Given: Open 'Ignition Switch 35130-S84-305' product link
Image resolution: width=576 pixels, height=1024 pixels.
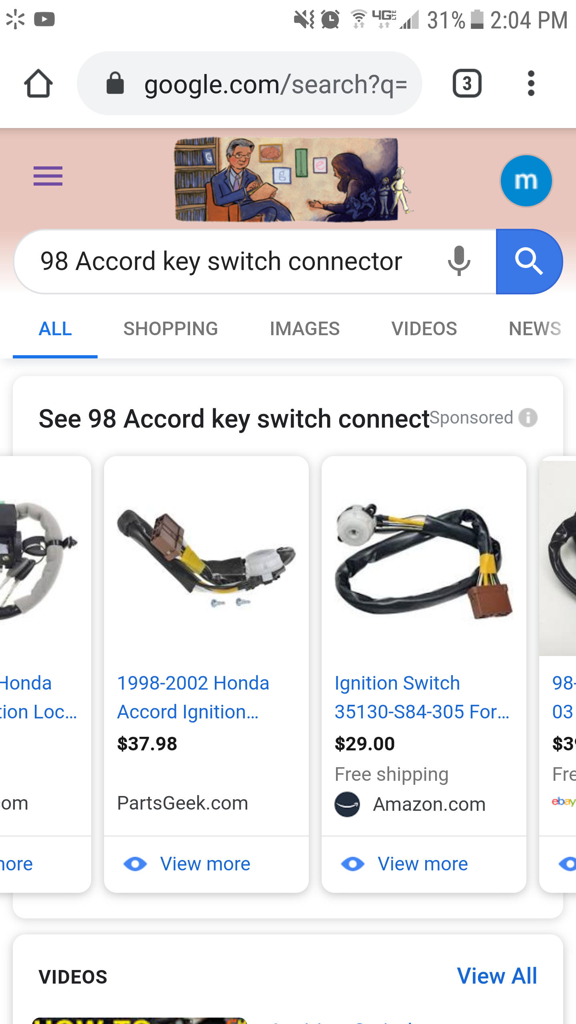Looking at the screenshot, I should point(422,697).
